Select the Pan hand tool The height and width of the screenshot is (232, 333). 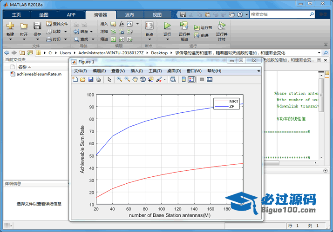135,79
